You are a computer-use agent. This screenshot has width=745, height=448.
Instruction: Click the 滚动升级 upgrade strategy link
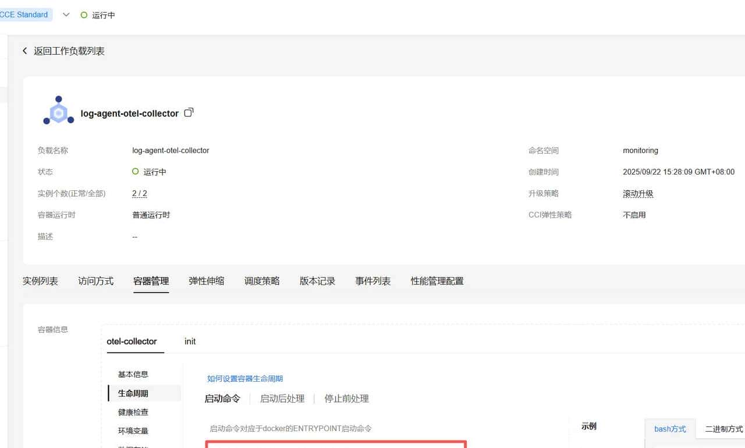(638, 193)
